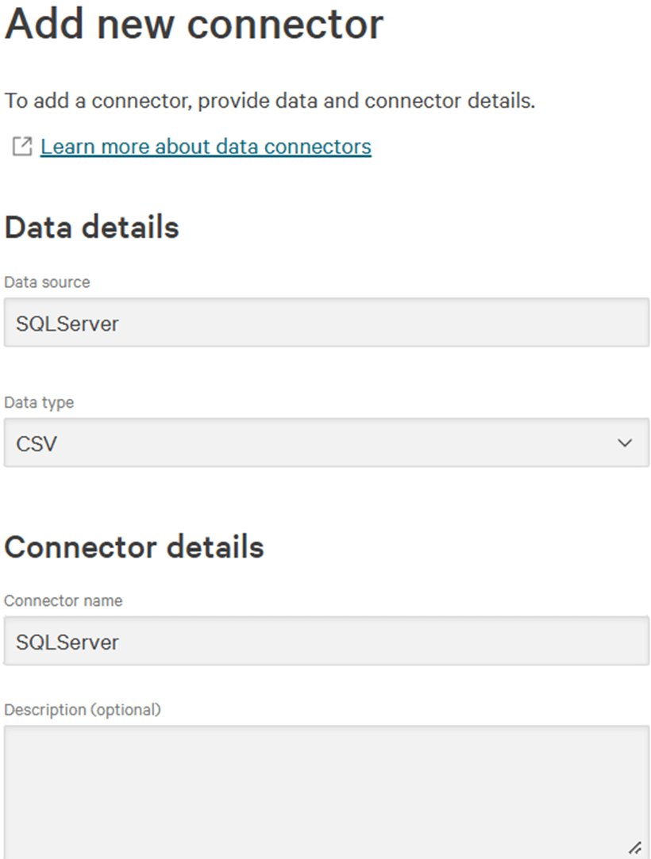This screenshot has height=859, width=651.
Task: Click the Connector name label
Action: tap(64, 601)
